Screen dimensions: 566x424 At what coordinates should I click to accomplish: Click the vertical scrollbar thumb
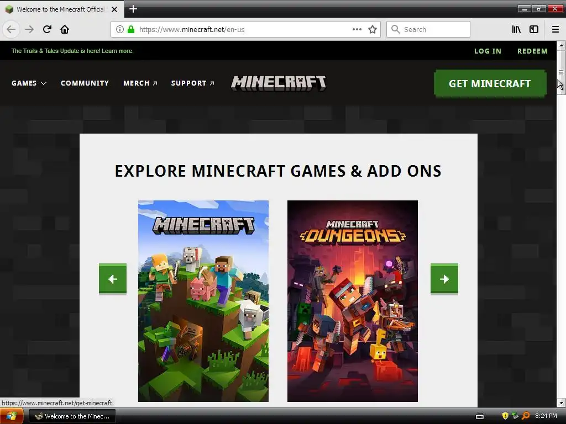pyautogui.click(x=561, y=72)
